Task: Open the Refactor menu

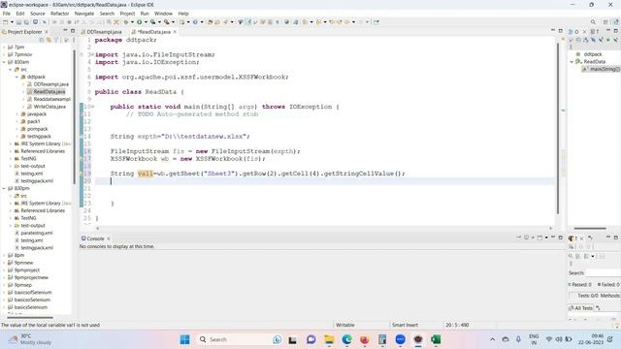Action: (59, 14)
